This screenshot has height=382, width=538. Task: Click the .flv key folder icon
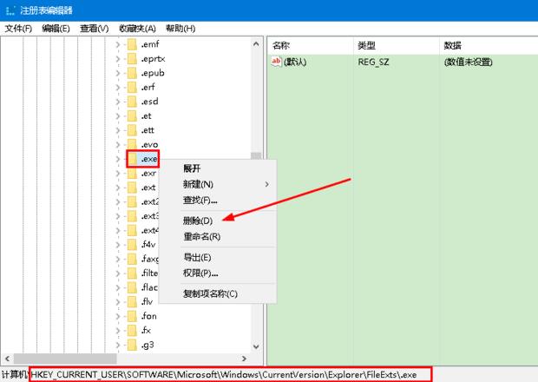click(x=132, y=302)
